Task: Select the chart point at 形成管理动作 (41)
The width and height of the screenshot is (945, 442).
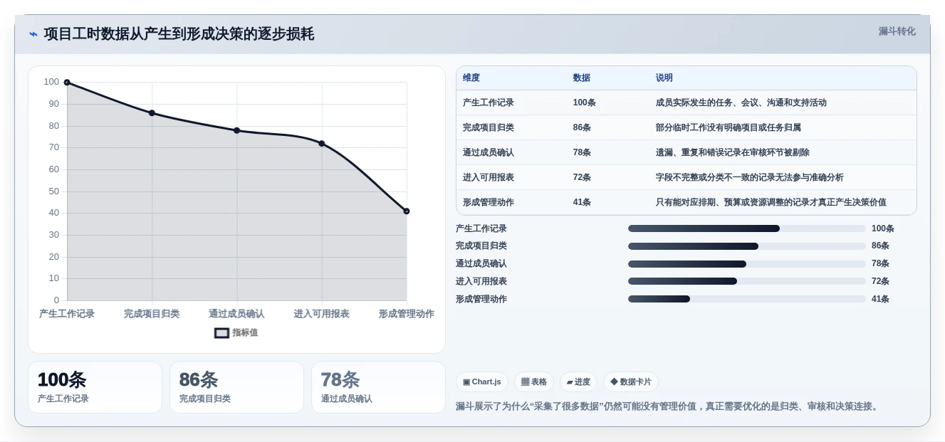Action: pos(407,211)
